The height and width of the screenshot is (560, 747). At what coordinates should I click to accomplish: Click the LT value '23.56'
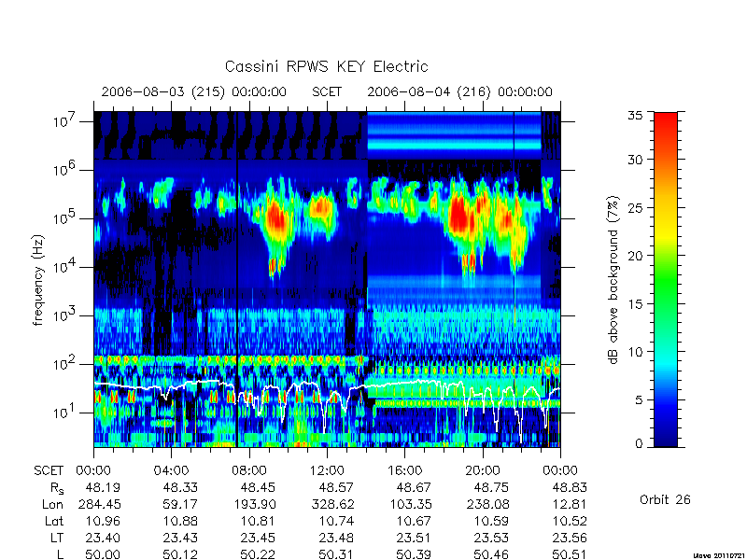point(570,538)
